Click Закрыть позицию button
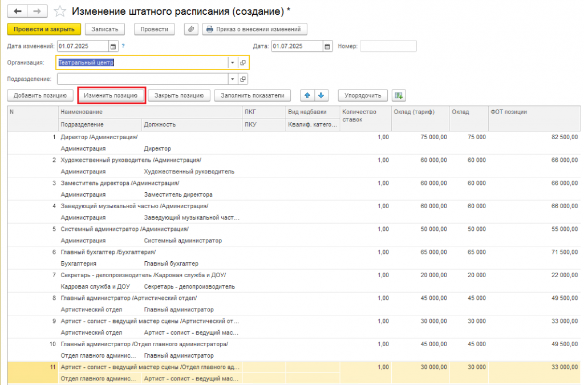This screenshot has width=584, height=385. pyautogui.click(x=179, y=95)
